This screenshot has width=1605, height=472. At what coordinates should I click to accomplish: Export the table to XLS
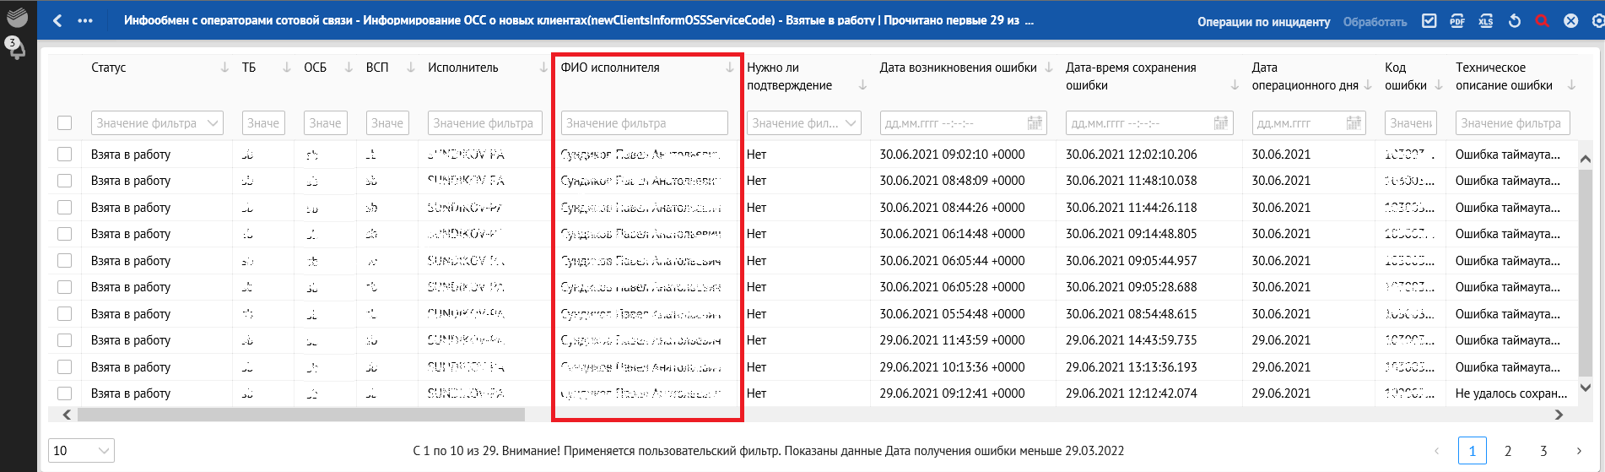click(1486, 21)
